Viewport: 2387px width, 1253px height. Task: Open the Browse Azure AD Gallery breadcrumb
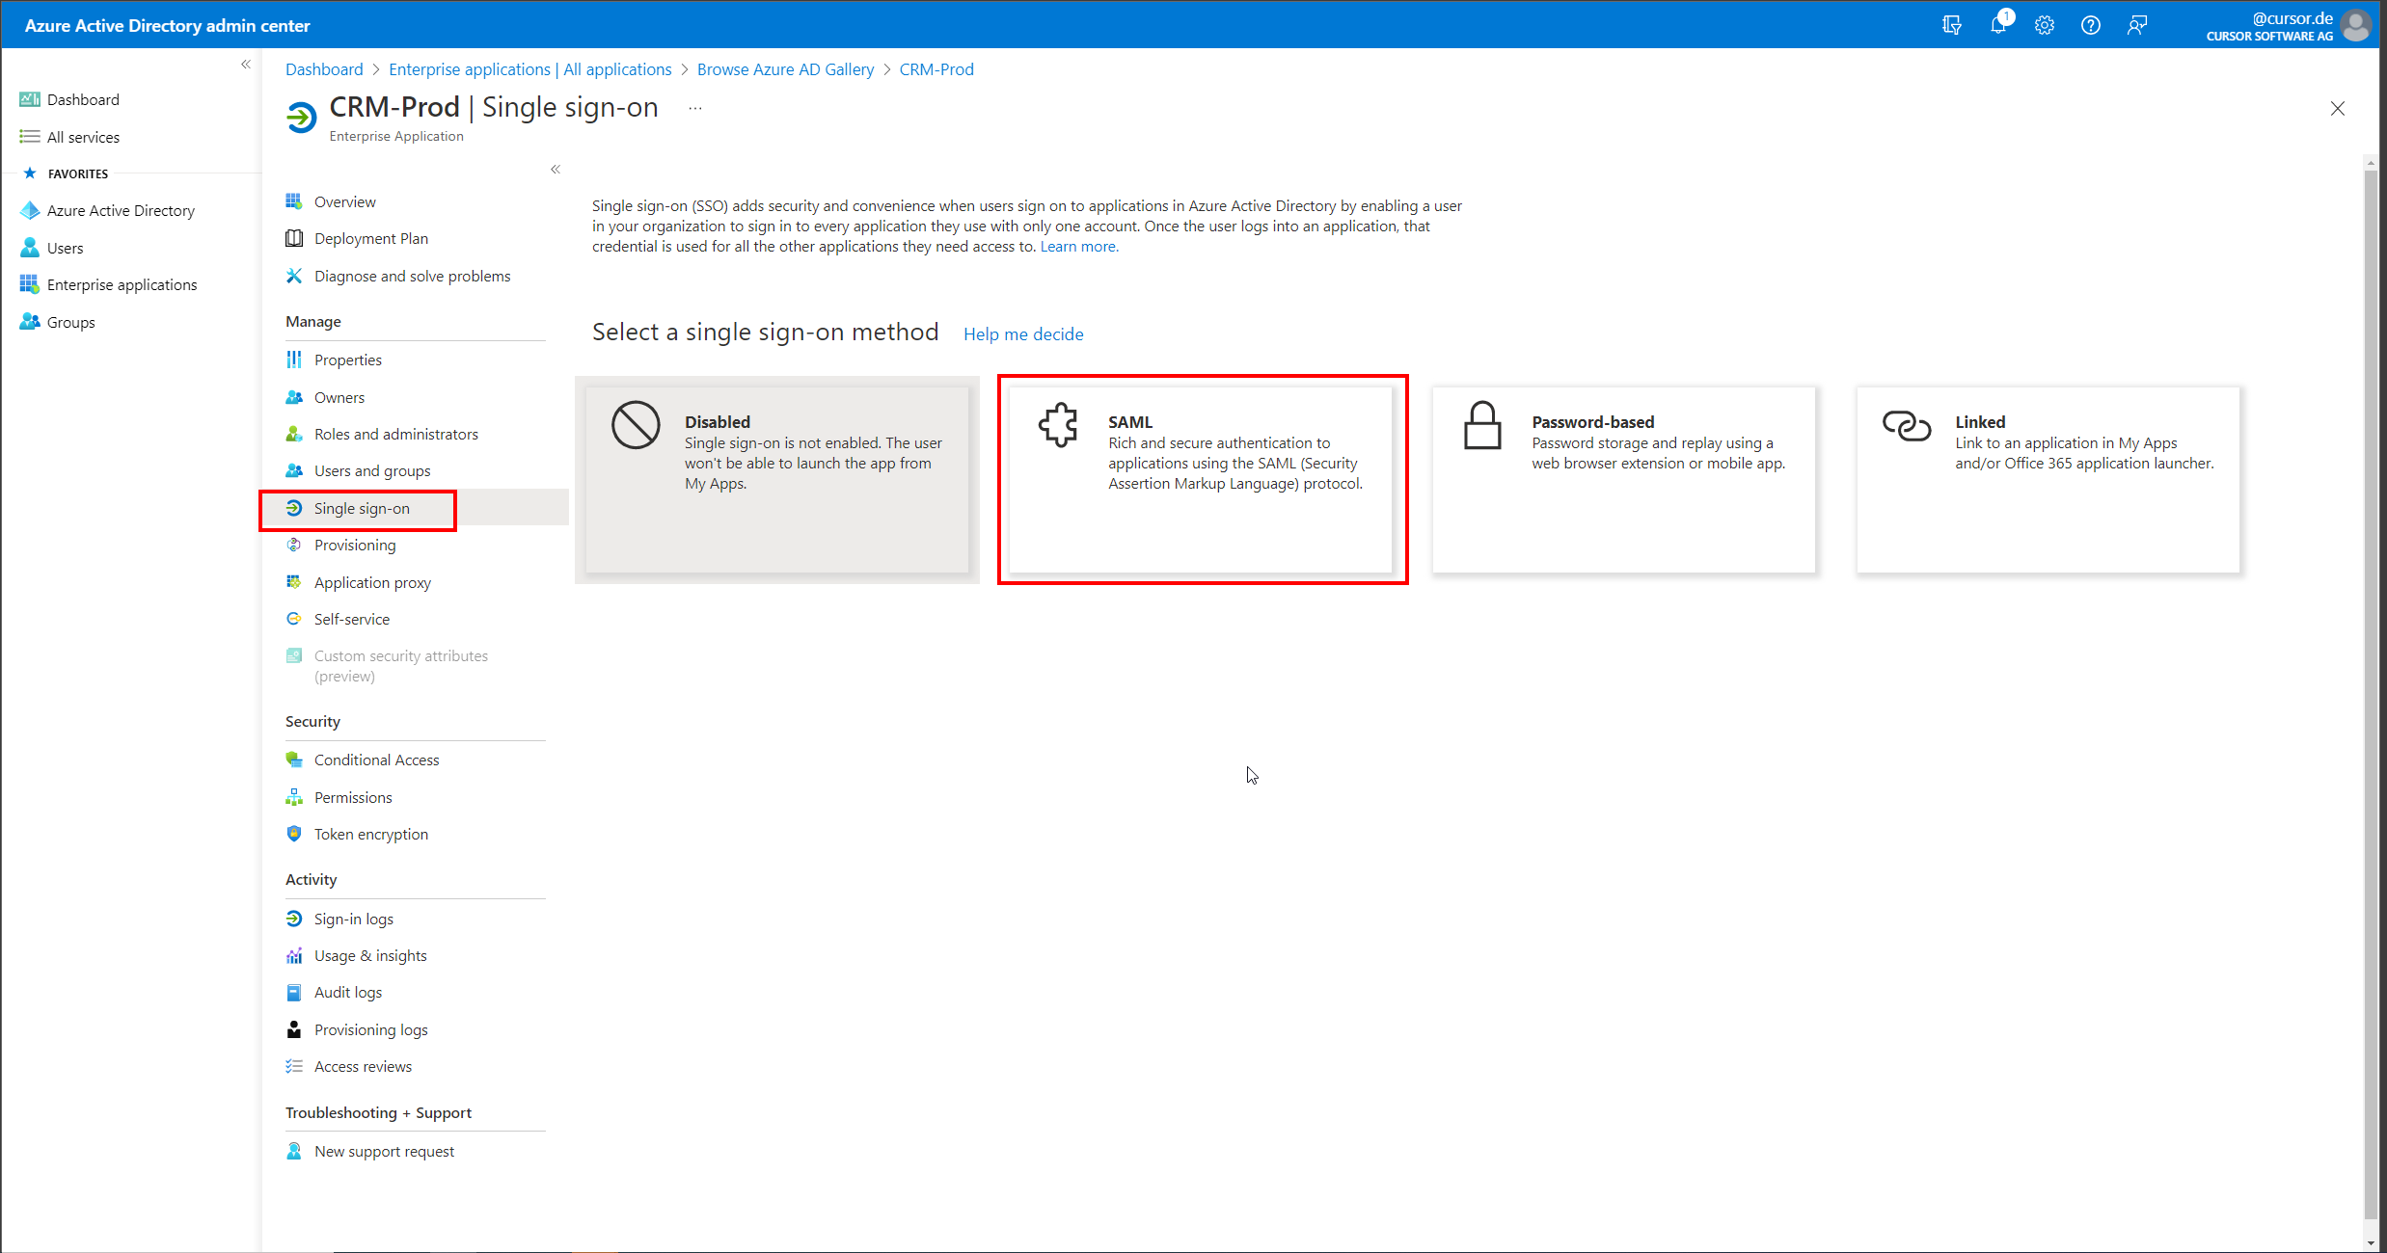click(x=785, y=68)
